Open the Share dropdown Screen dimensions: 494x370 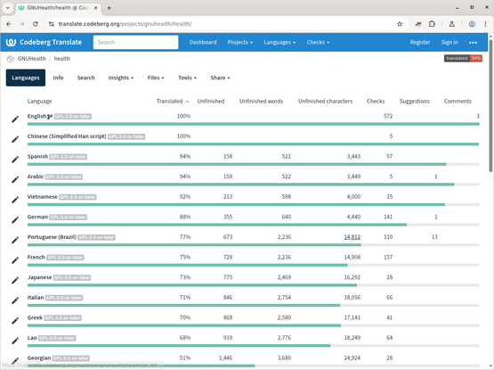pyautogui.click(x=220, y=78)
